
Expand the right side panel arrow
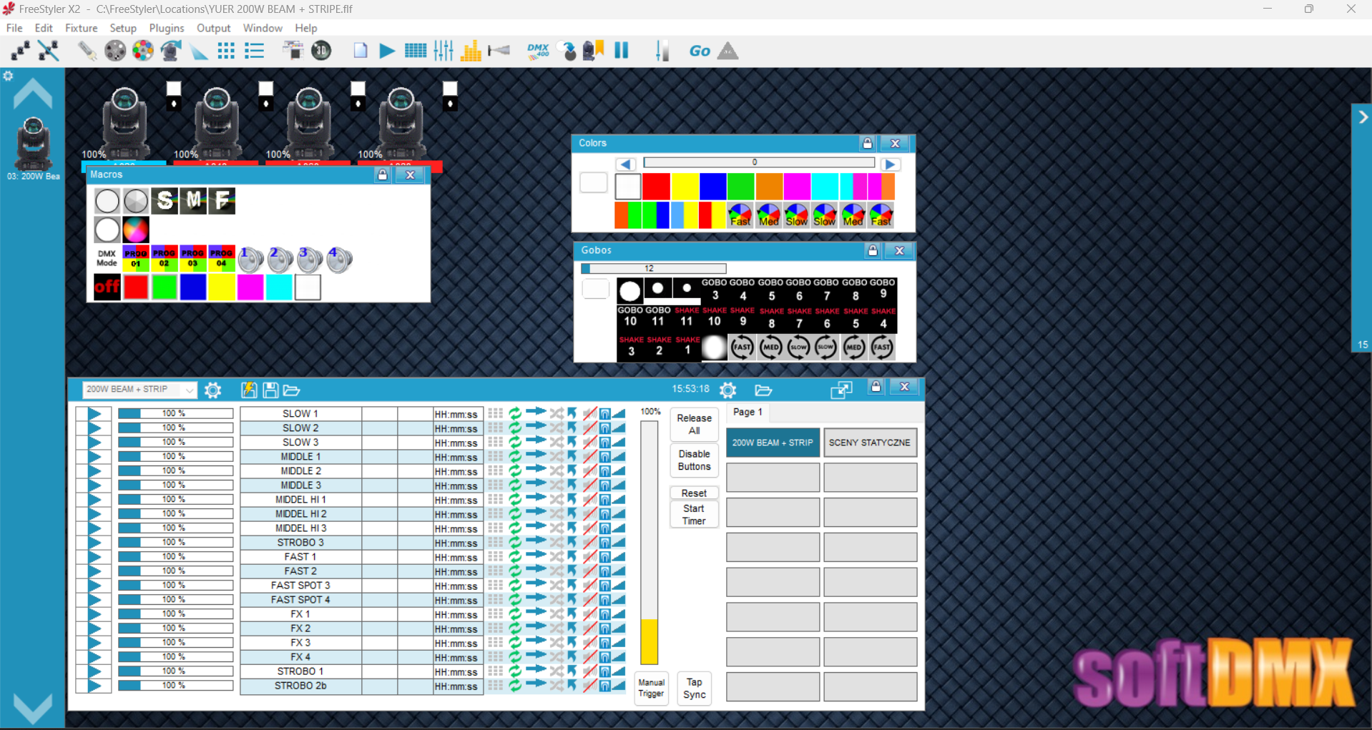click(1362, 117)
